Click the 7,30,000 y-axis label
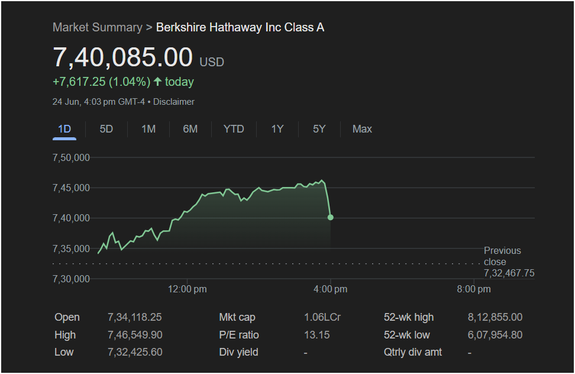 (71, 279)
